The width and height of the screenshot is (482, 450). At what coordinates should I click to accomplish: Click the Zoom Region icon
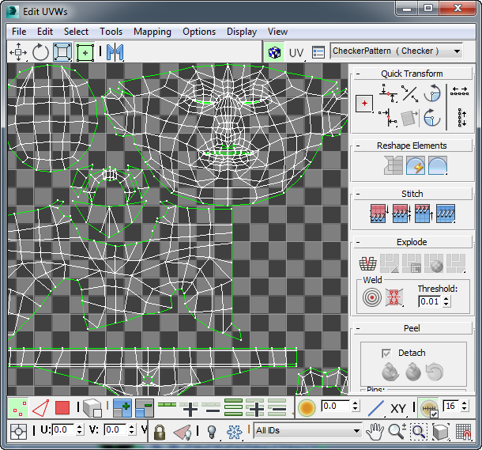418,431
